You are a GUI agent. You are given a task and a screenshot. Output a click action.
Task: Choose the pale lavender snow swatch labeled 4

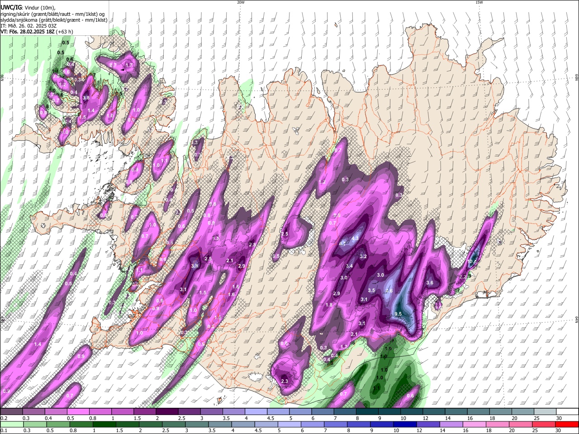tap(256, 412)
